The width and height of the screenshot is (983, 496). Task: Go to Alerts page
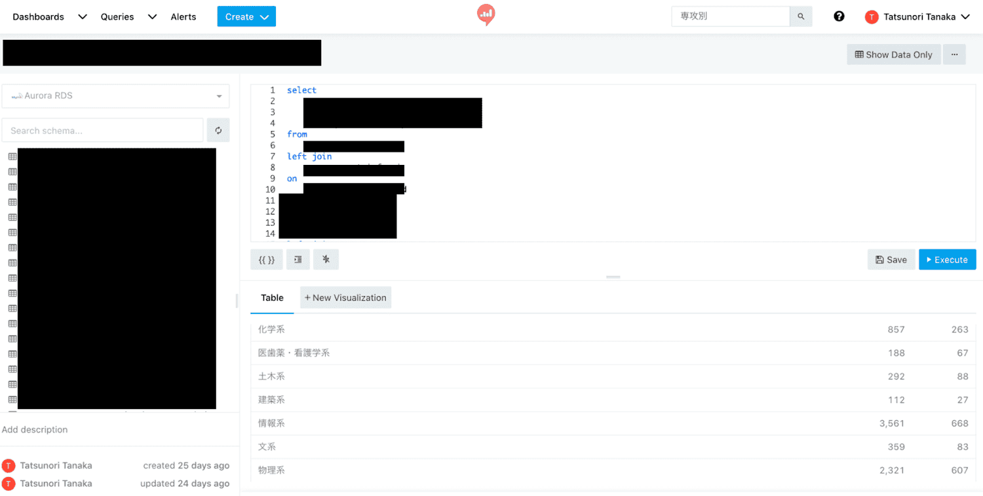pos(183,17)
